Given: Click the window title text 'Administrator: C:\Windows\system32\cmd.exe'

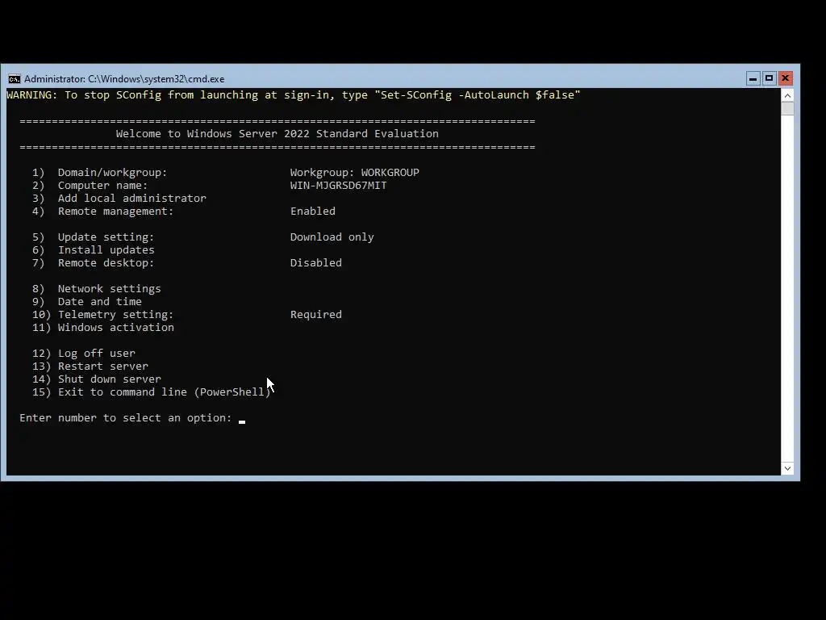Looking at the screenshot, I should (x=124, y=79).
